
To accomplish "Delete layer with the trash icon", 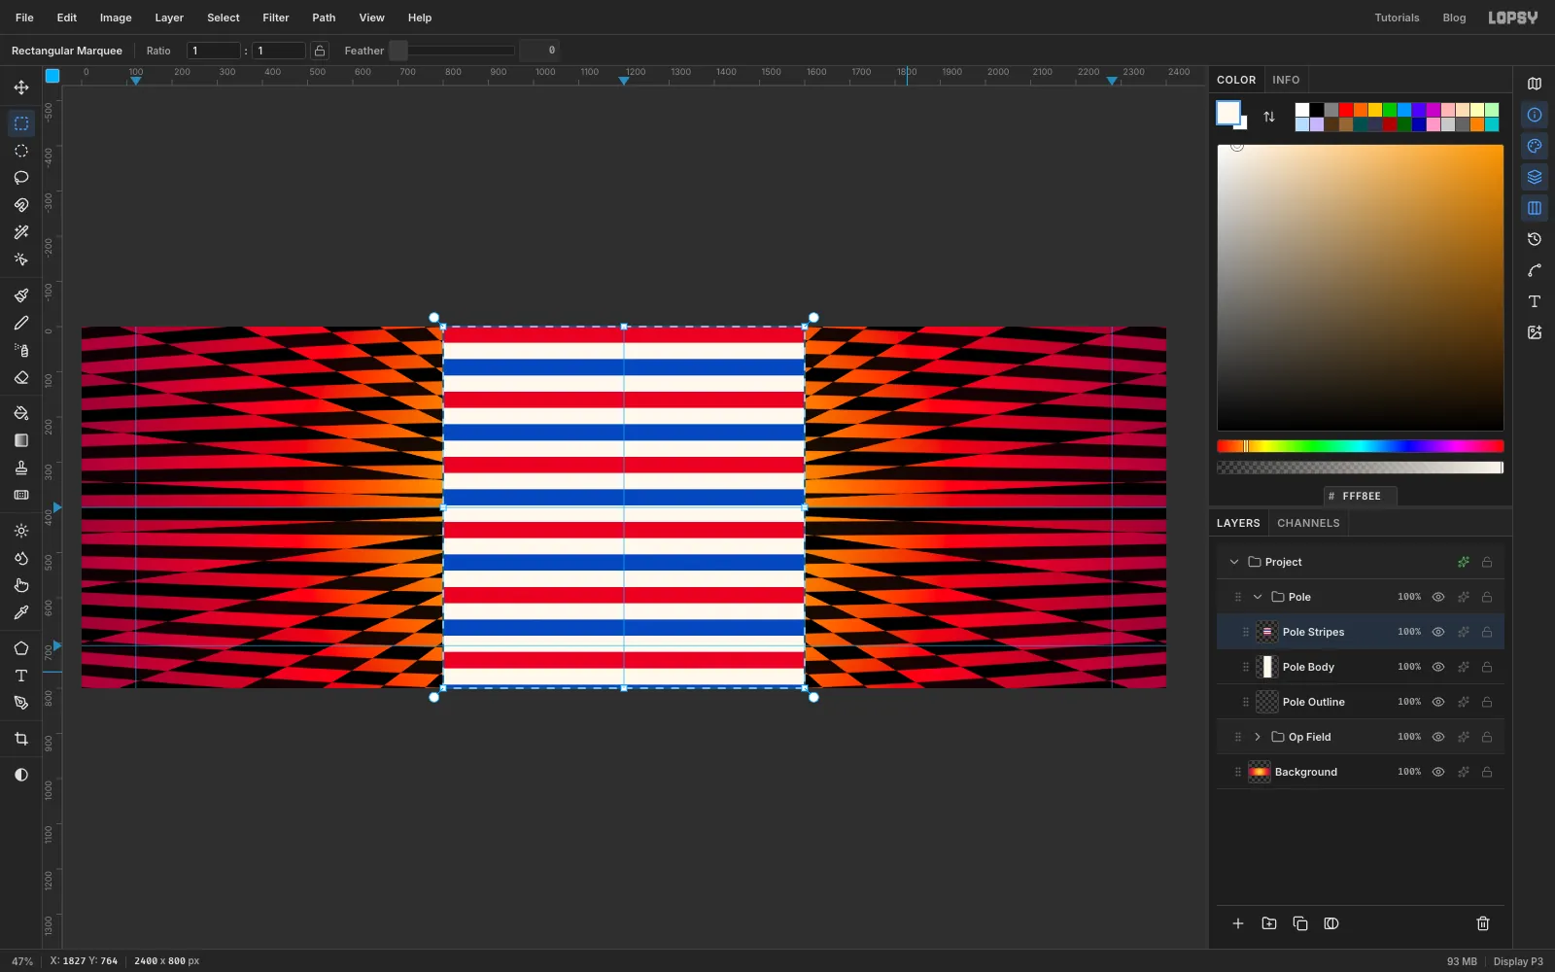I will (1483, 923).
